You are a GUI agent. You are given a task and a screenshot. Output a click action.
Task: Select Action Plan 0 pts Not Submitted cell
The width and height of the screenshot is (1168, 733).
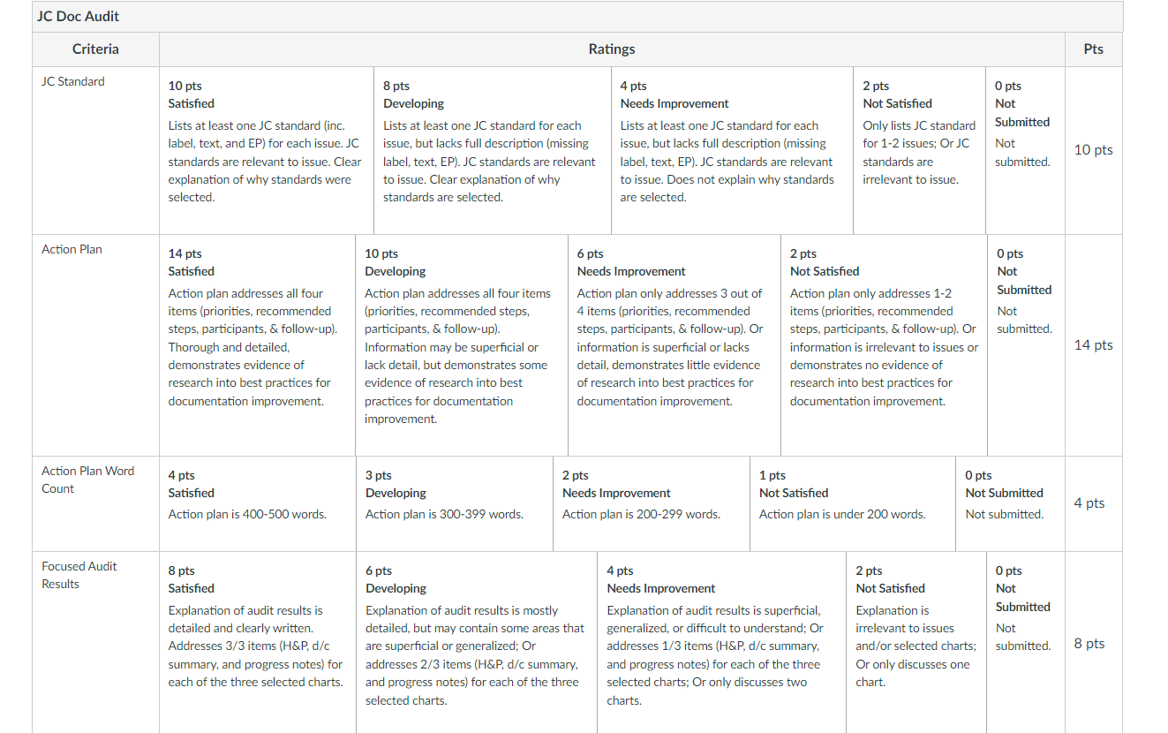click(x=1027, y=345)
